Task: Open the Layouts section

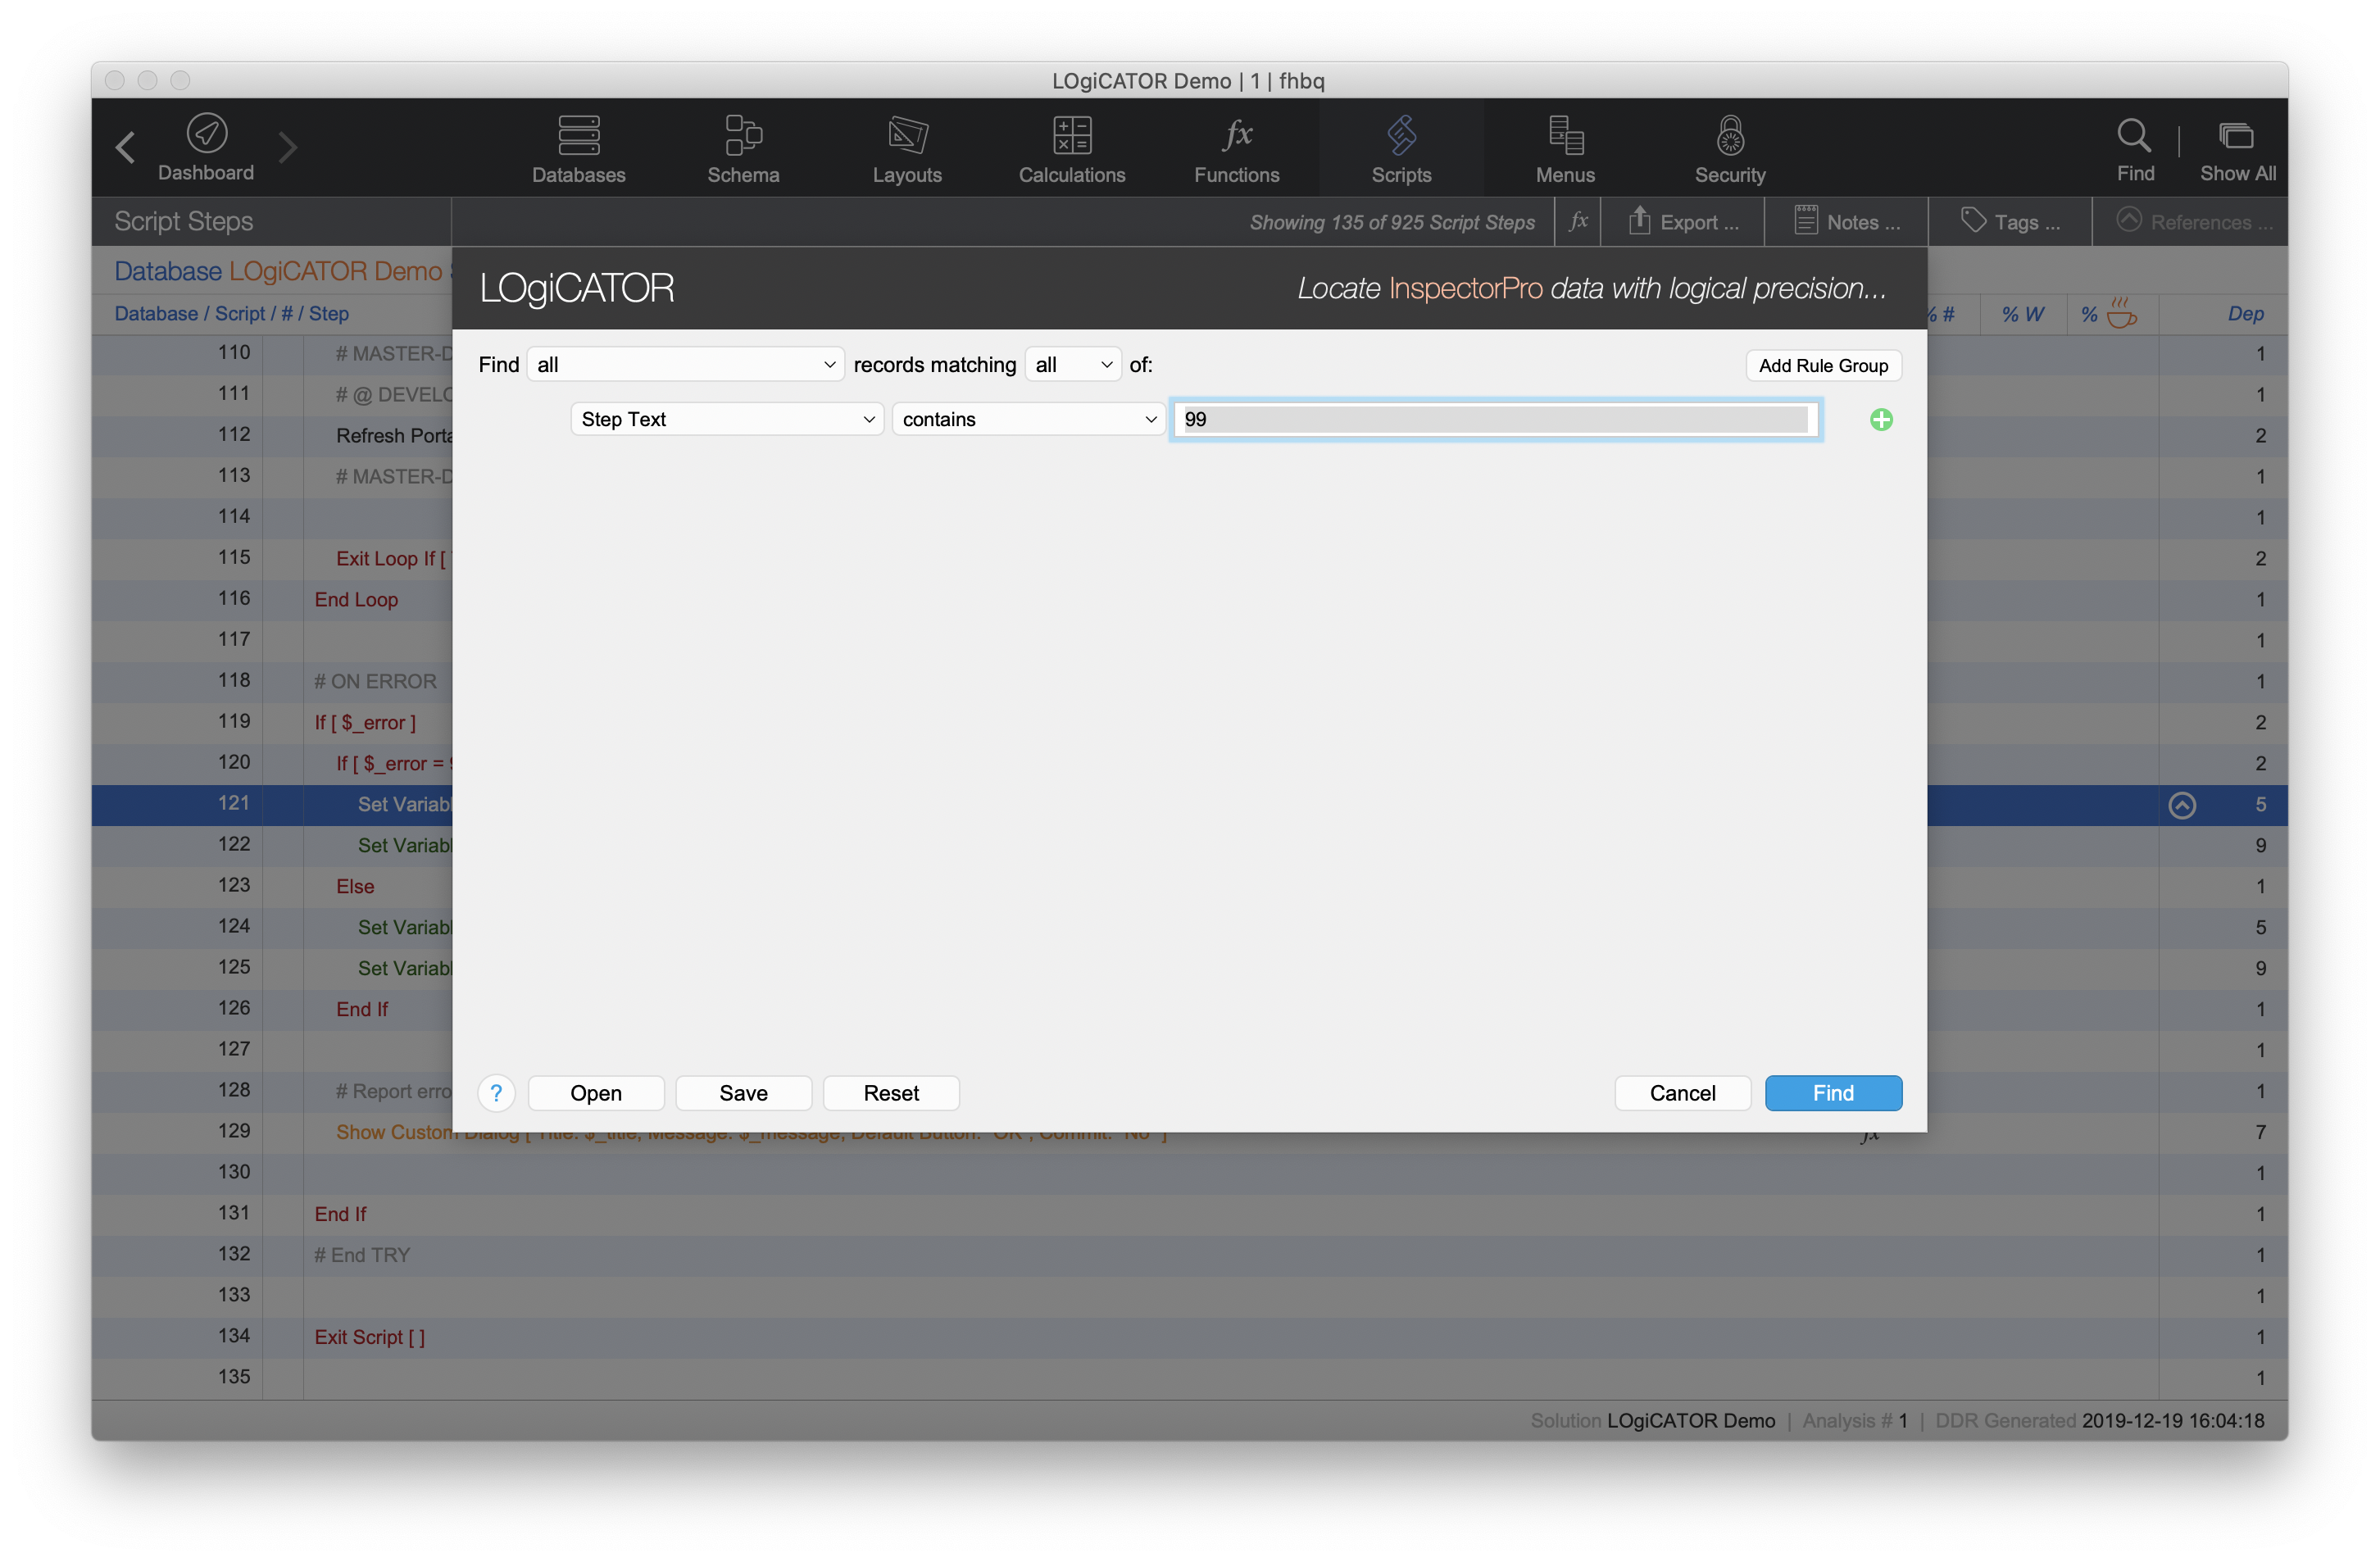Action: click(x=906, y=148)
